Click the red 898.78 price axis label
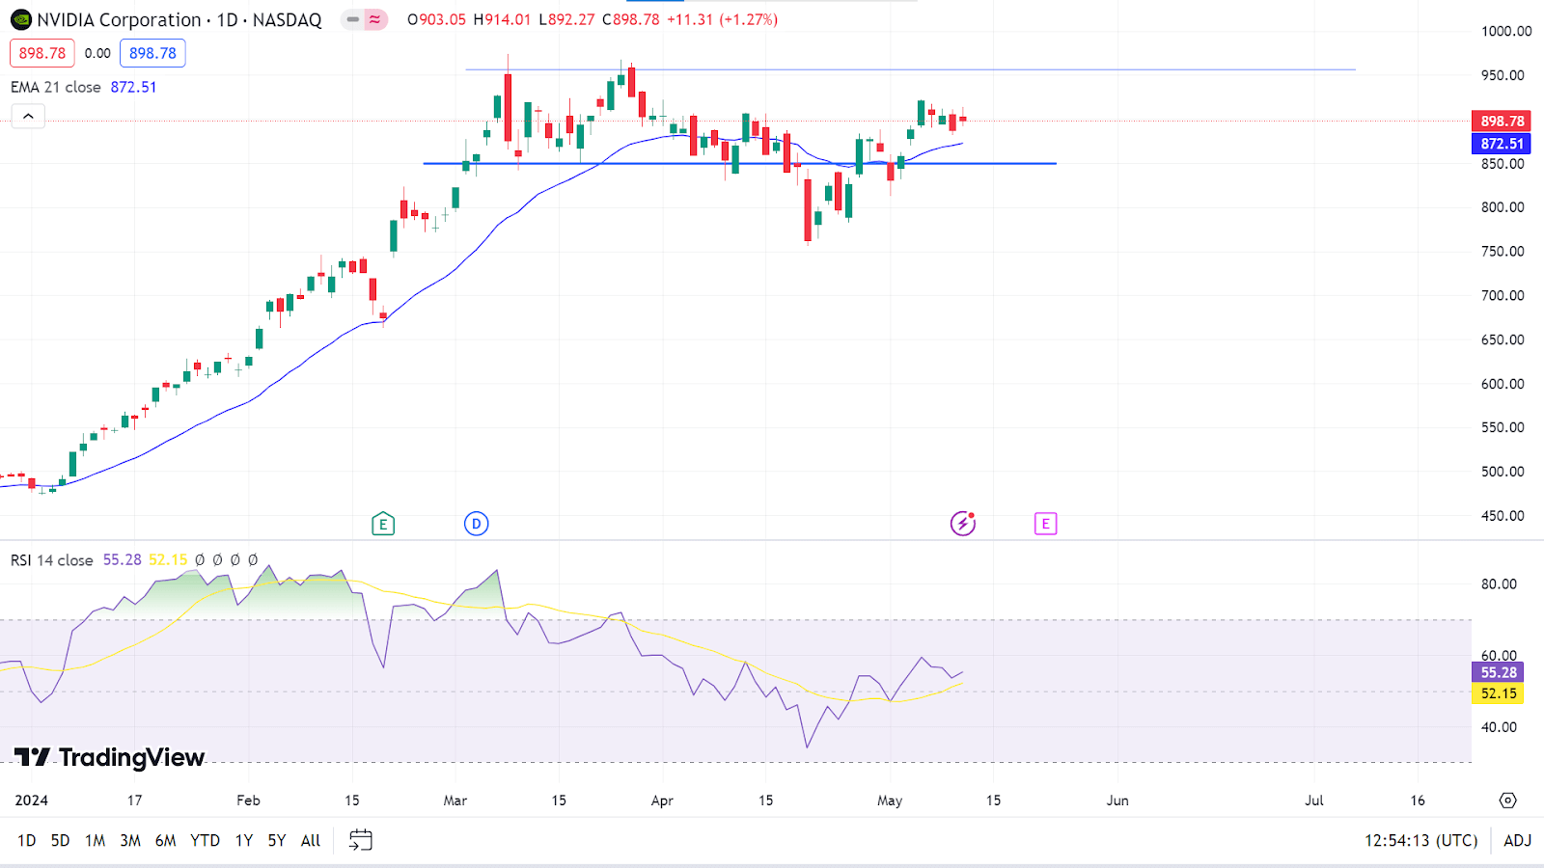 coord(1502,121)
